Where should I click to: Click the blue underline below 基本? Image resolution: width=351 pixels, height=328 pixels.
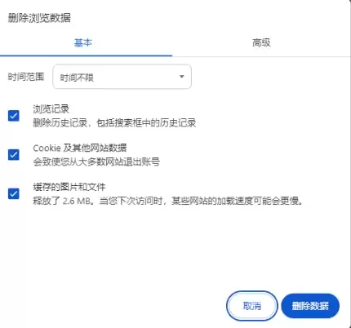[x=86, y=55]
